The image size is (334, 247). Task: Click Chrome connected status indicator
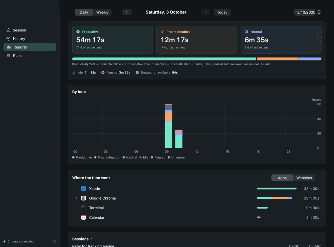pyautogui.click(x=18, y=241)
